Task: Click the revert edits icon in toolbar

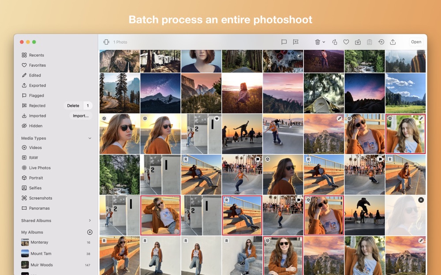Action: [x=381, y=42]
